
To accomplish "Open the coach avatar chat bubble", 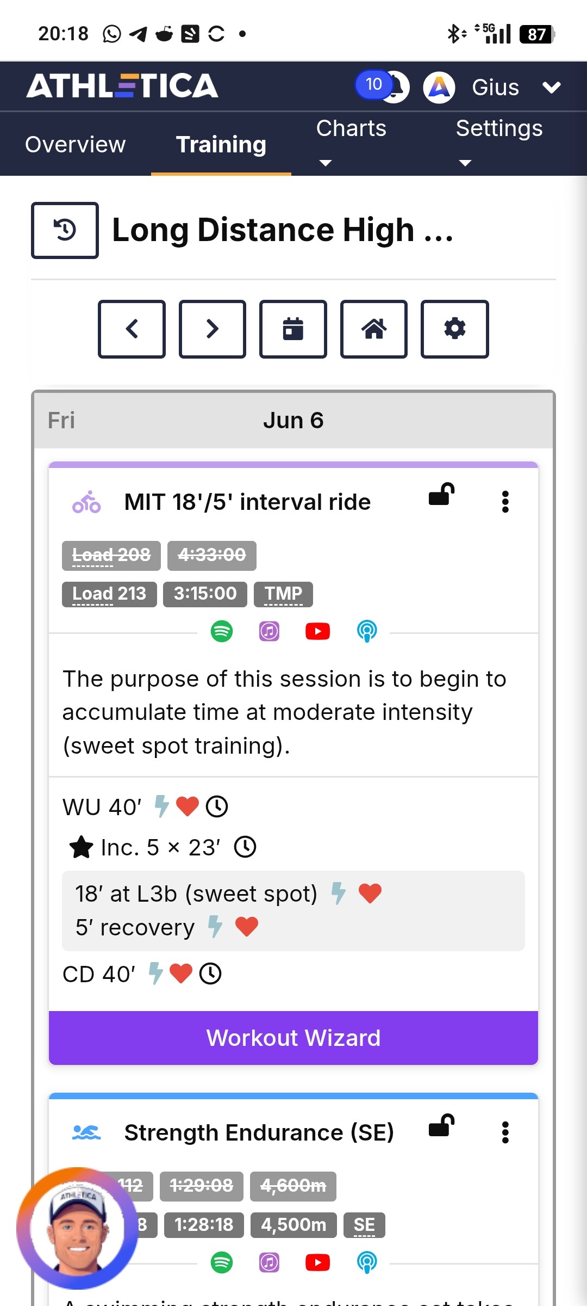I will coord(77,1228).
